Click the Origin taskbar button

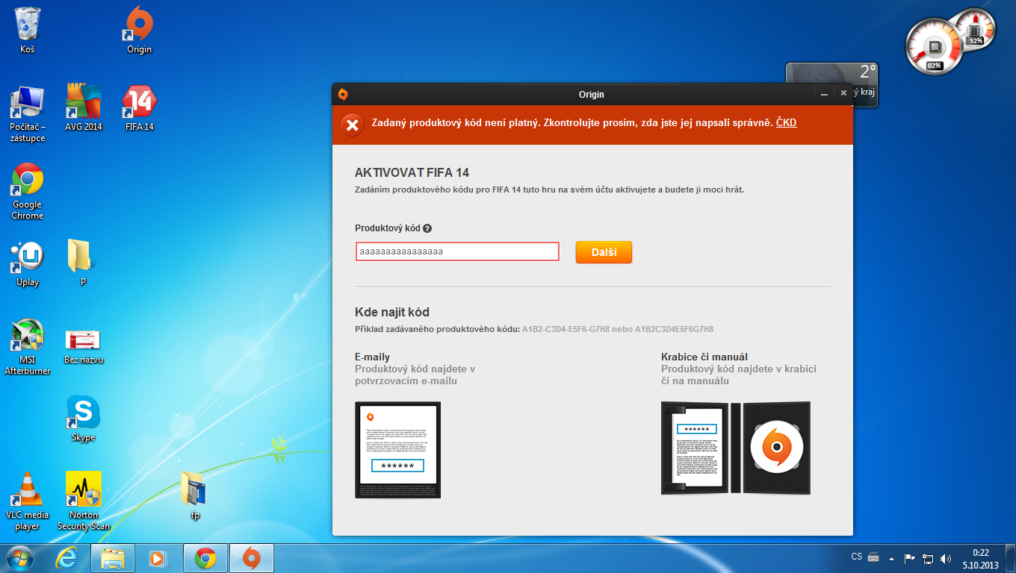point(252,558)
